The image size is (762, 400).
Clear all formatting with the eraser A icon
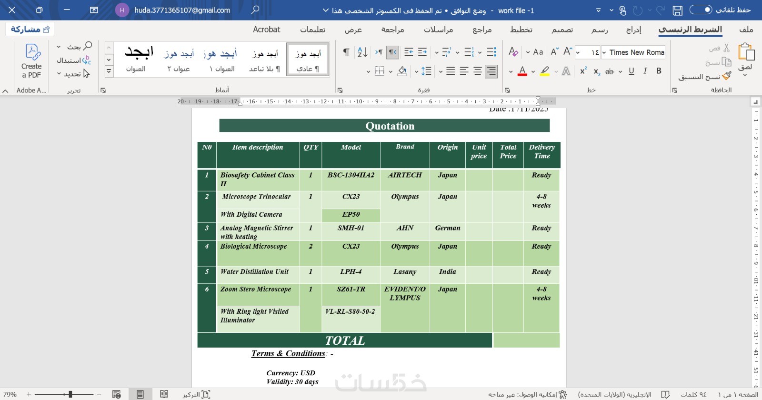pos(513,51)
